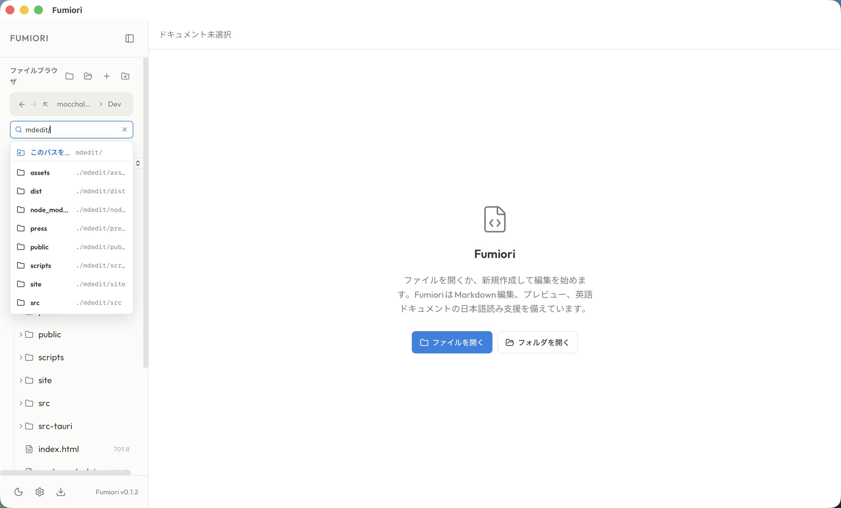Focus the search field containing mdedit/
This screenshot has width=841, height=508.
(72, 129)
